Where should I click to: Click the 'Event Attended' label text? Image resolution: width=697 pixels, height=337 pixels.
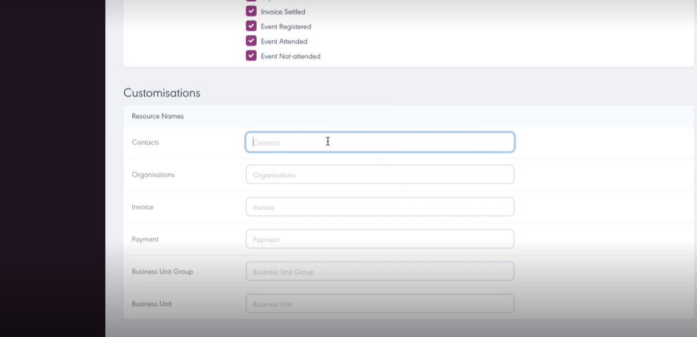click(x=284, y=41)
